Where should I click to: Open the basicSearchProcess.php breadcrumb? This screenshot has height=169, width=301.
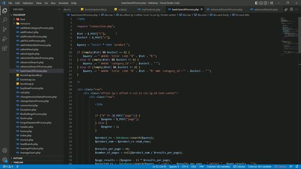pyautogui.click(x=83, y=15)
